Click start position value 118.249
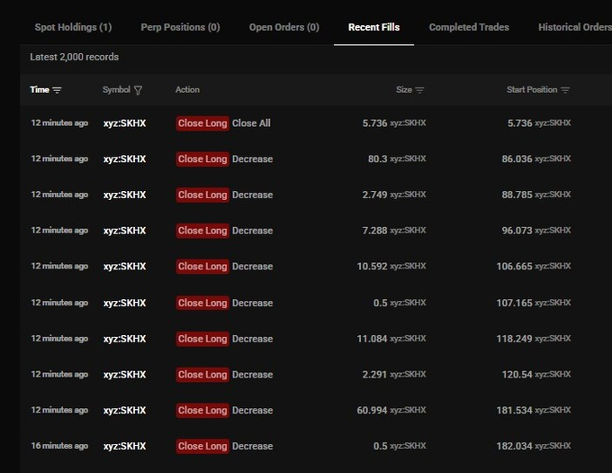Image resolution: width=612 pixels, height=473 pixels. pyautogui.click(x=514, y=339)
